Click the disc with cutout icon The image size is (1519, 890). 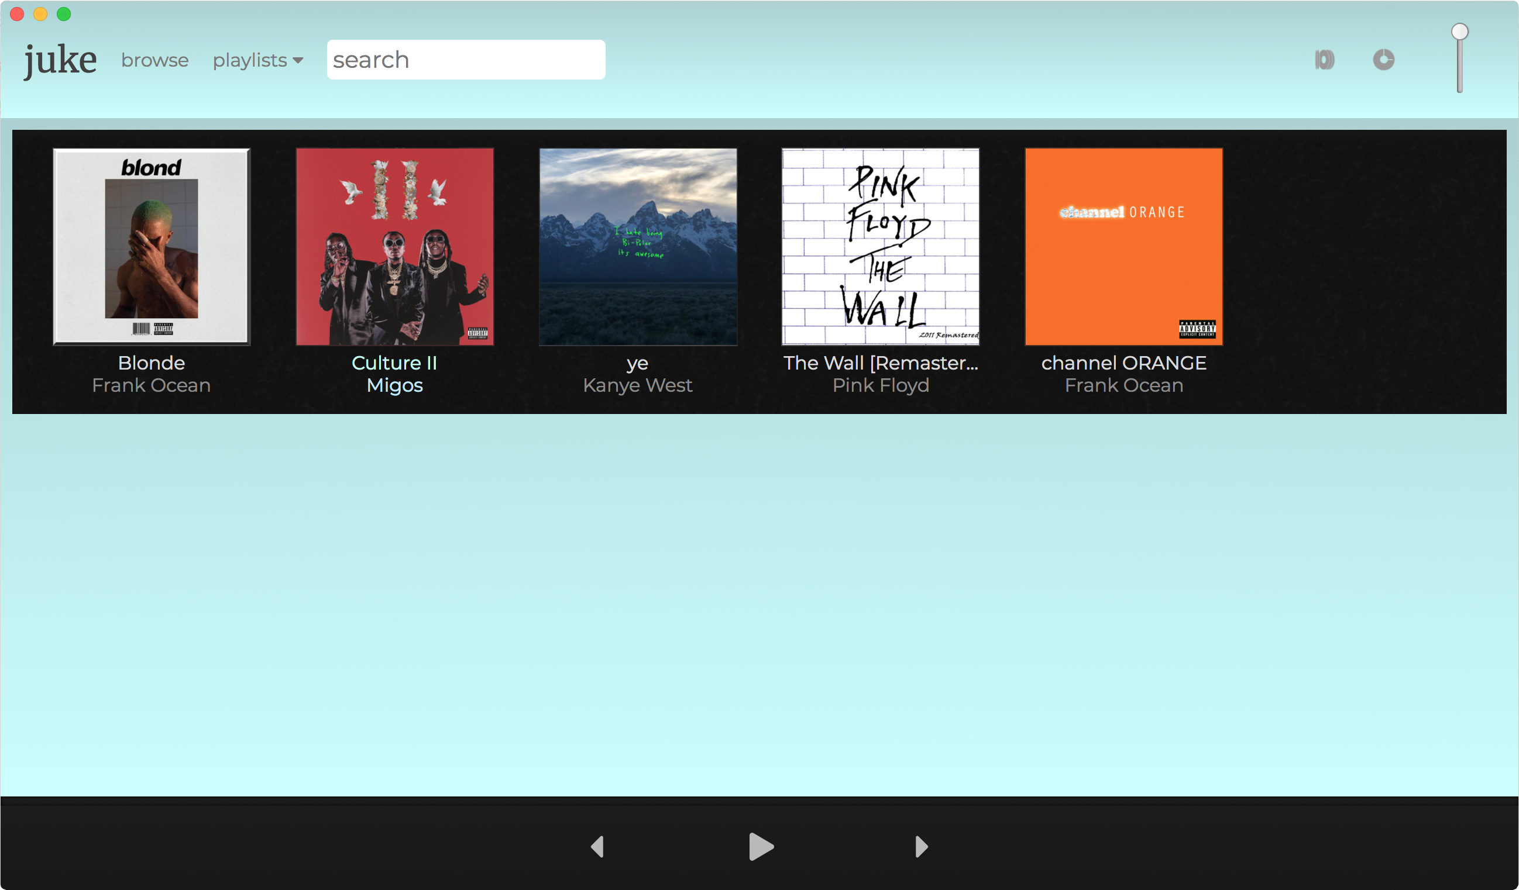coord(1383,60)
